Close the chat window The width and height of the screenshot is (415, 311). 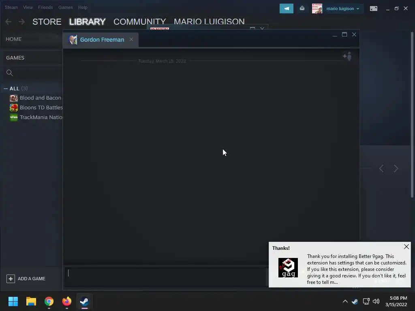click(354, 35)
